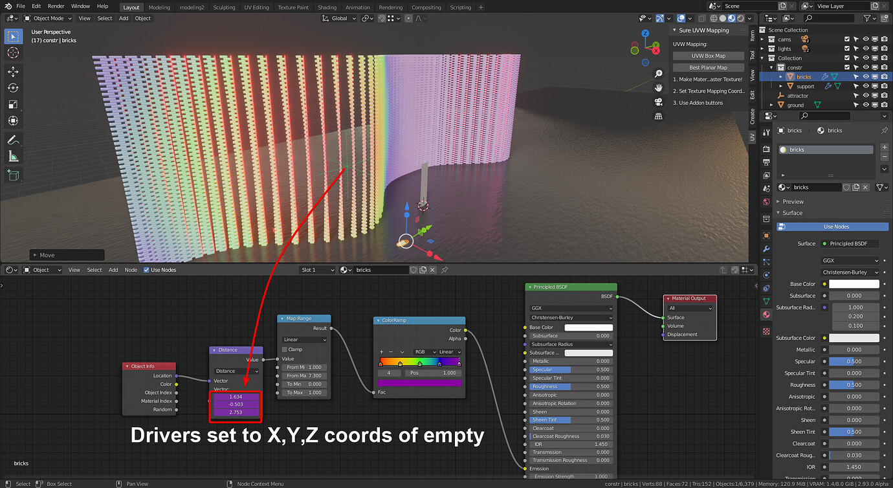This screenshot has width=893, height=488.
Task: Click the viewport pan hand icon
Action: [659, 88]
